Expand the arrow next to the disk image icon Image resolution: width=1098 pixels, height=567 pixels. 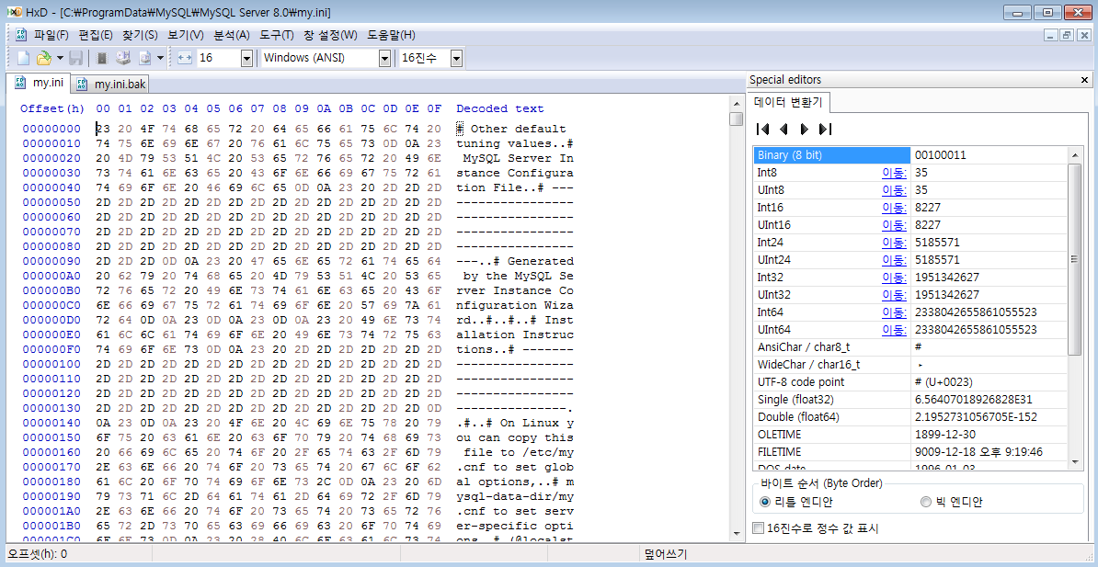click(x=161, y=58)
